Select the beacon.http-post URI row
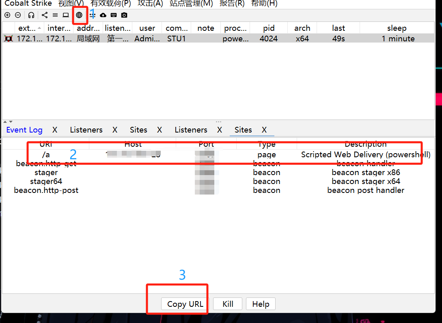Image resolution: width=442 pixels, height=323 pixels. point(218,190)
